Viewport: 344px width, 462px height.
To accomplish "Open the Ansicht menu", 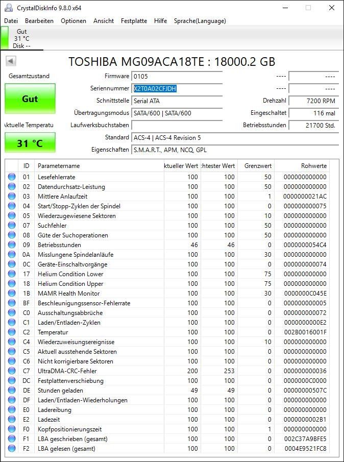I will click(x=104, y=21).
